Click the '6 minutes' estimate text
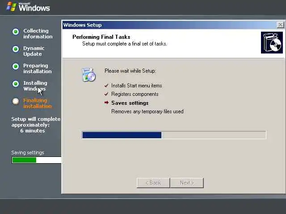 [x=33, y=131]
